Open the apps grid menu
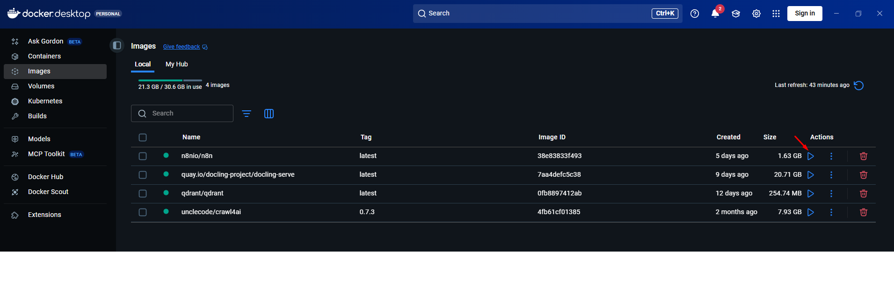This screenshot has width=894, height=303. tap(776, 14)
